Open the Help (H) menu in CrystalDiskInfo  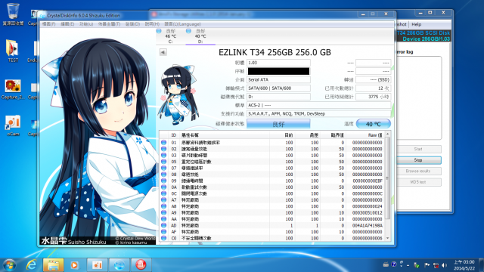(x=152, y=24)
